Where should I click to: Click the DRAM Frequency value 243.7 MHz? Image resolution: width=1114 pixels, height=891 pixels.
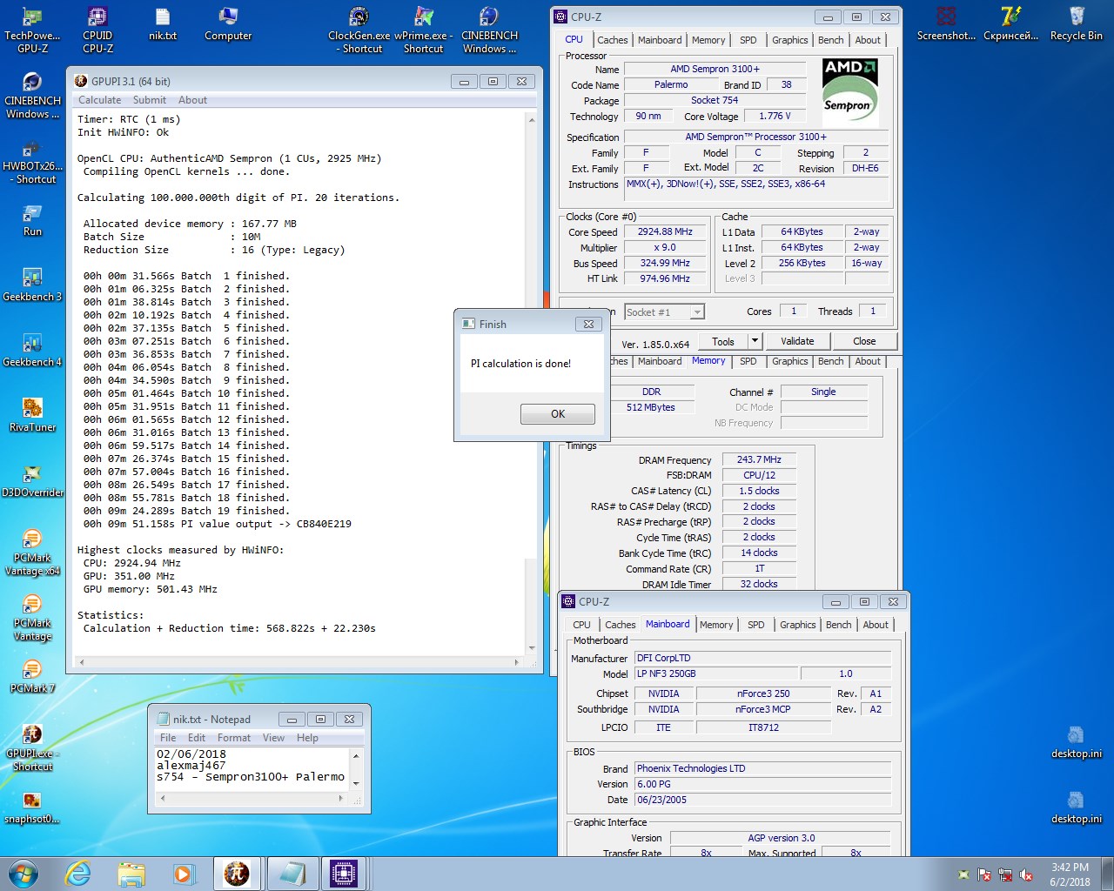click(759, 459)
